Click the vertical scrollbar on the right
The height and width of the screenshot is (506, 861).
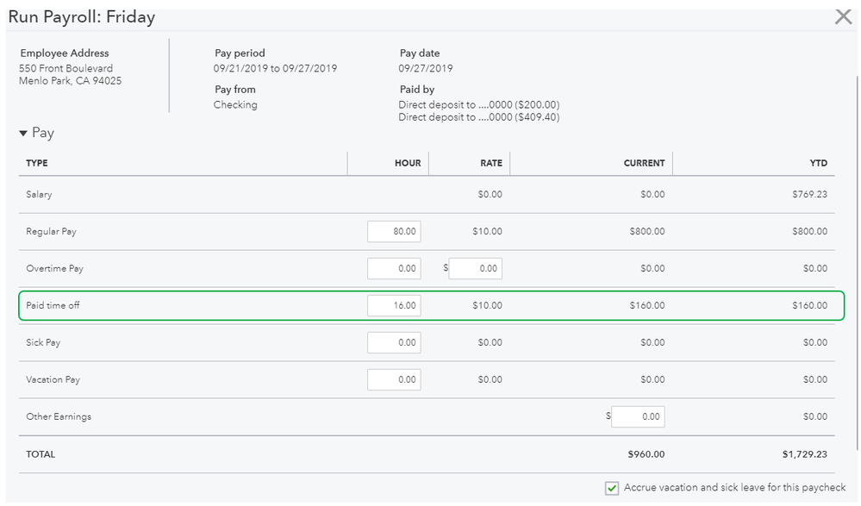pos(857,259)
